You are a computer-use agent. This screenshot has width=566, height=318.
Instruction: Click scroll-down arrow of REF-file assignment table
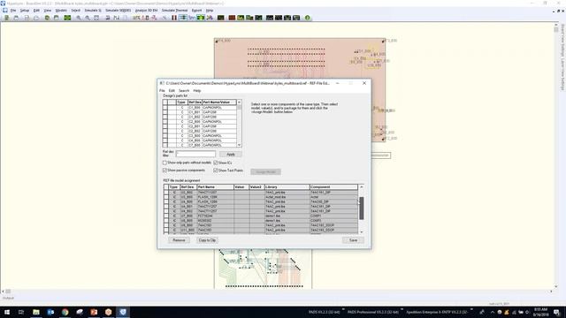(362, 231)
